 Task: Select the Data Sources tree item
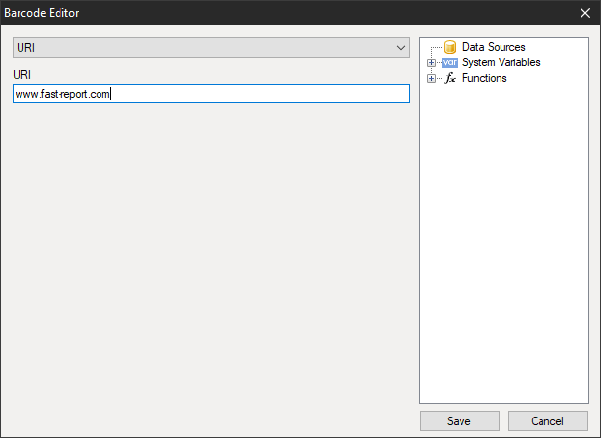(493, 47)
